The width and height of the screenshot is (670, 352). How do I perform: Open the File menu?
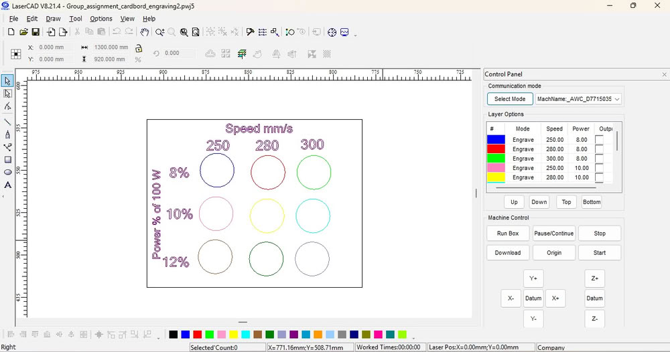pyautogui.click(x=13, y=19)
